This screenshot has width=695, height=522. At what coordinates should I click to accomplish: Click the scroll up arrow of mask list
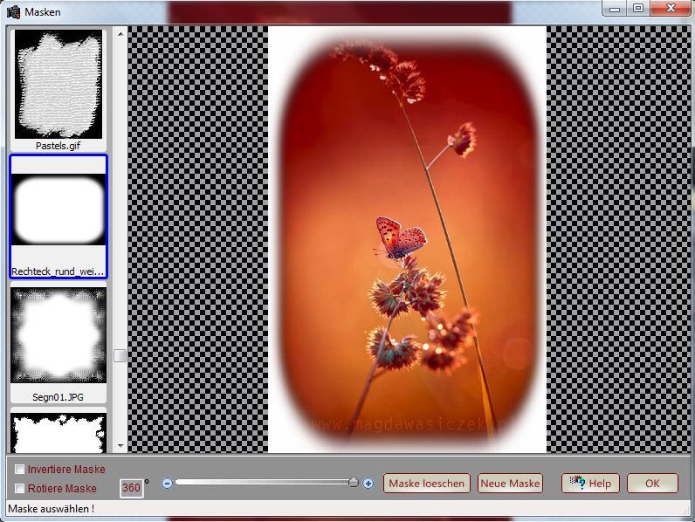coord(120,33)
